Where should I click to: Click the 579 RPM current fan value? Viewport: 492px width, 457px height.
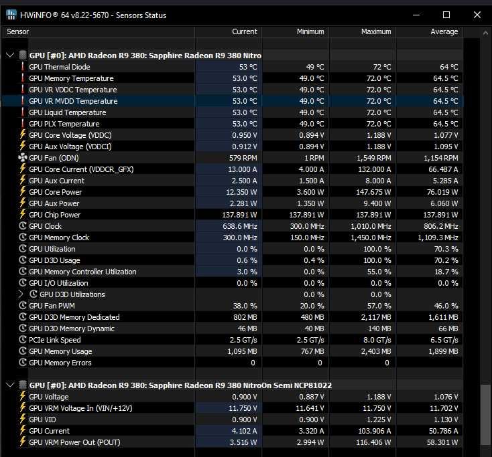243,158
